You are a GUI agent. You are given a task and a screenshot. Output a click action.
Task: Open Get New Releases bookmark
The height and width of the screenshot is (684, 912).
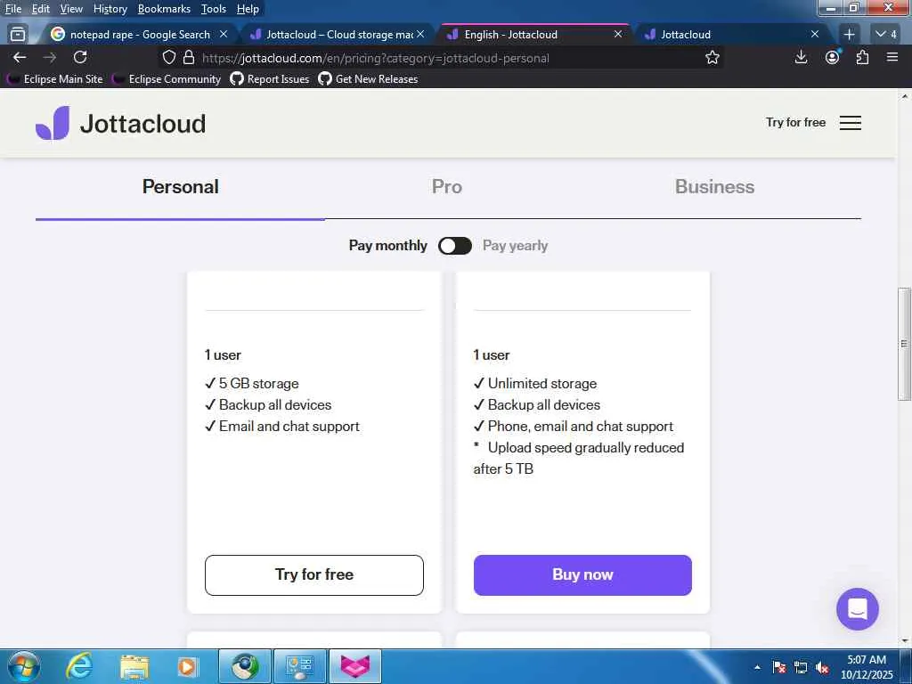click(368, 78)
